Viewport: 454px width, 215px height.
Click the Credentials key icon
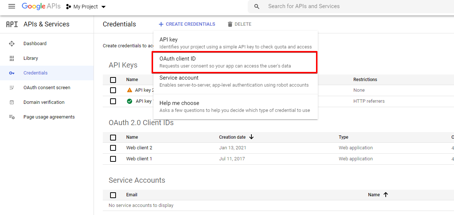pyautogui.click(x=12, y=73)
